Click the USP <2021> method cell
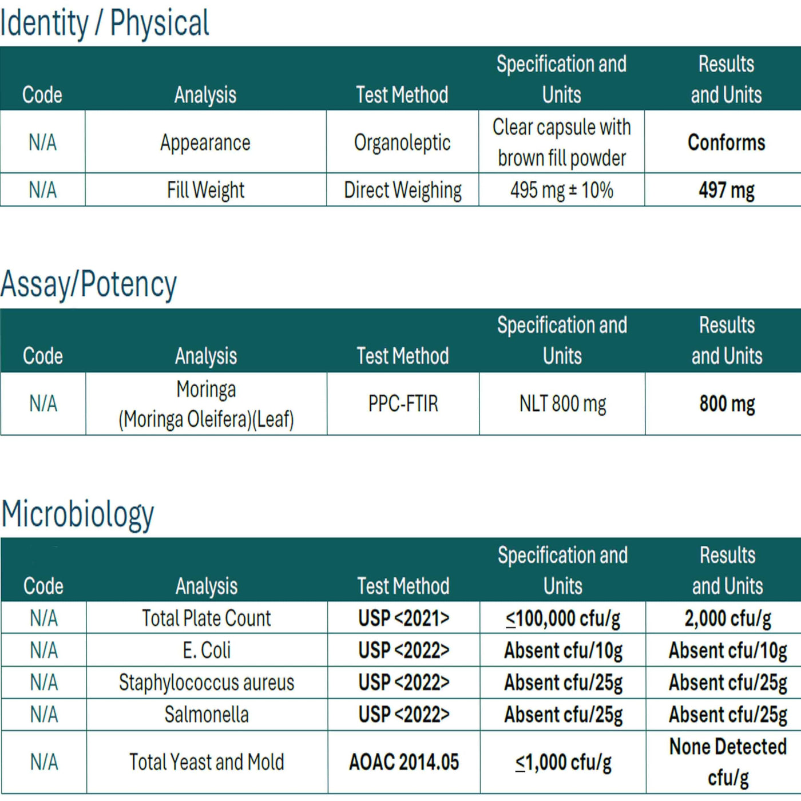The image size is (801, 801). pos(403,618)
